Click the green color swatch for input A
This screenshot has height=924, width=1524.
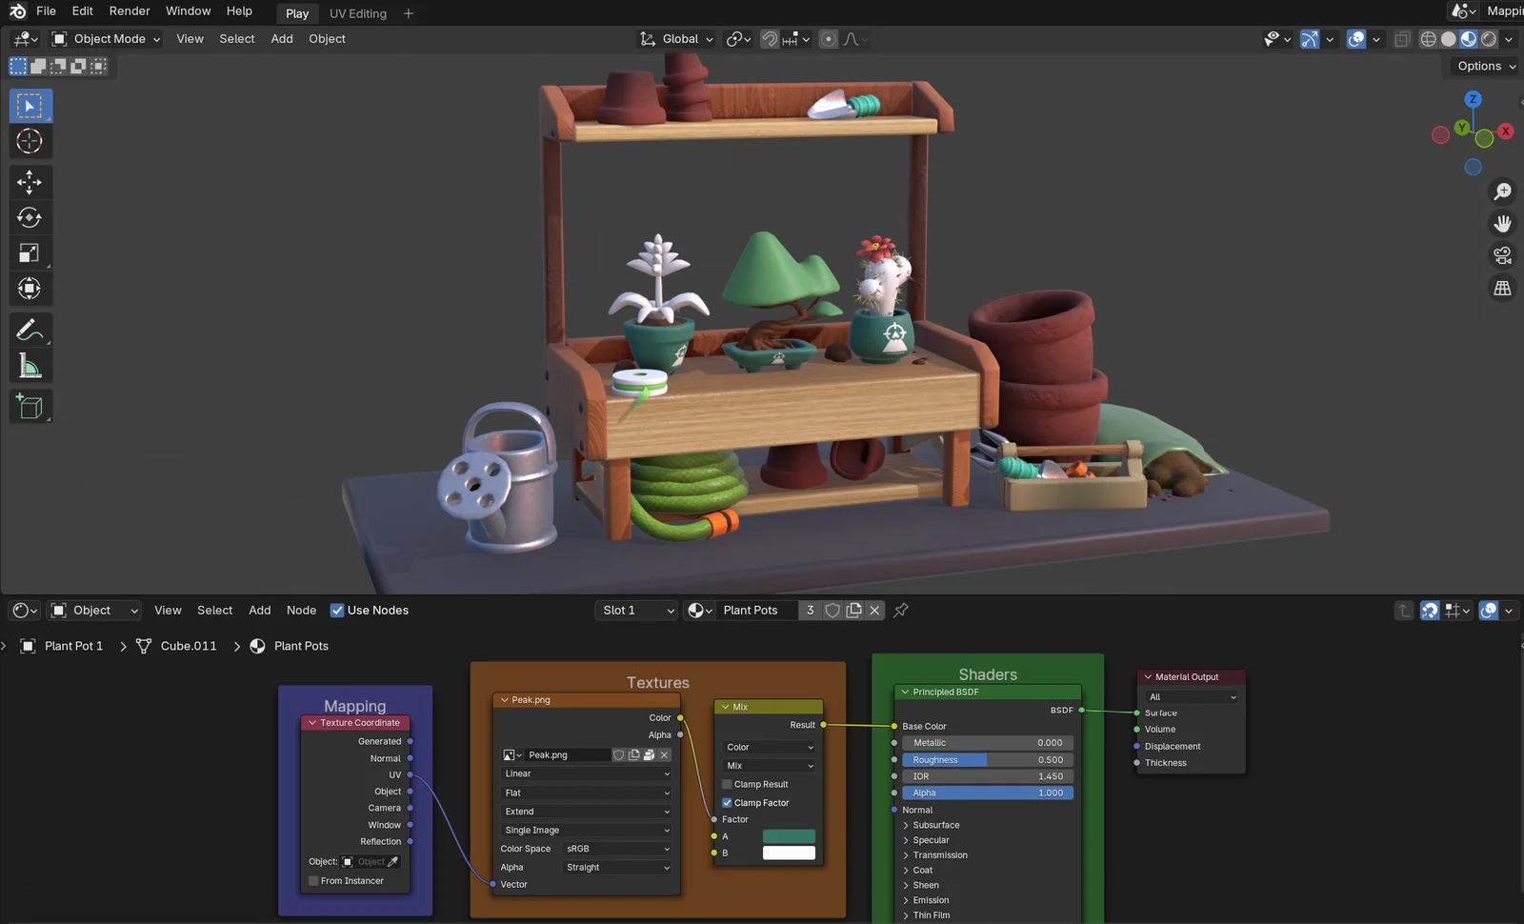(789, 836)
